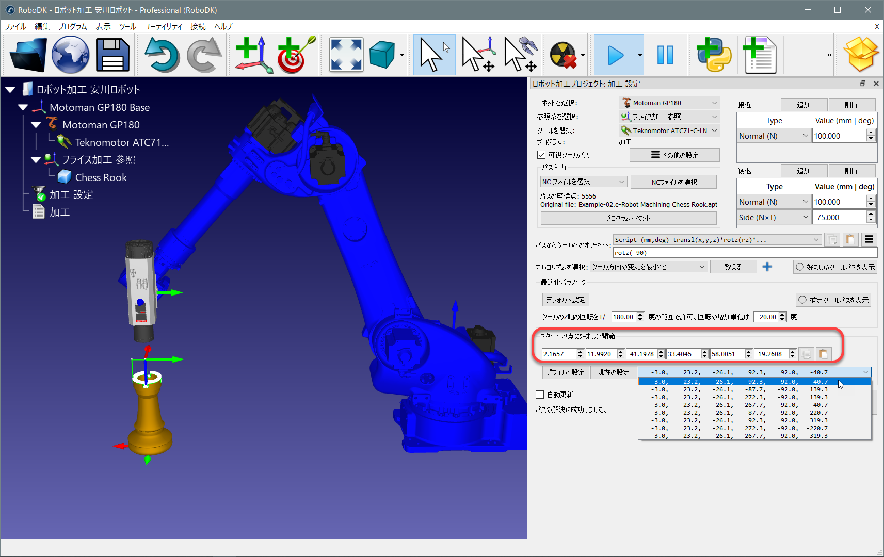Viewport: 884px width, 557px height.
Task: Increase the Z rotation 180.00 value
Action: pyautogui.click(x=640, y=314)
